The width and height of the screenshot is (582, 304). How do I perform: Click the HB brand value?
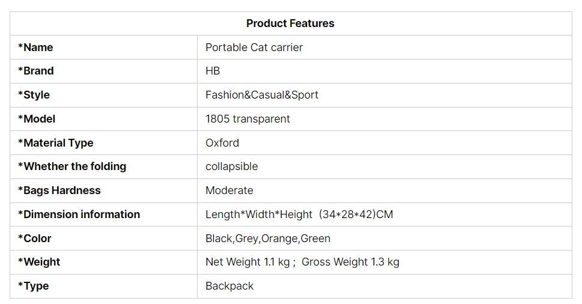213,70
